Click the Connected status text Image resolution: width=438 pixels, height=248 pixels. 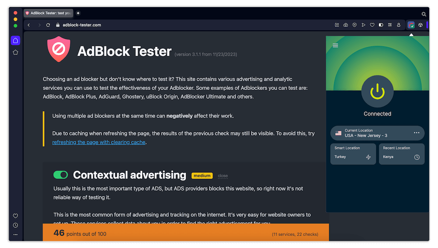(x=378, y=114)
